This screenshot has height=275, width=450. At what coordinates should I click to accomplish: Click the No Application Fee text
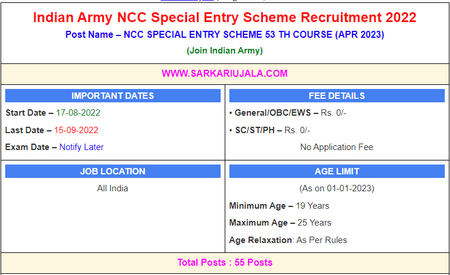pyautogui.click(x=337, y=147)
